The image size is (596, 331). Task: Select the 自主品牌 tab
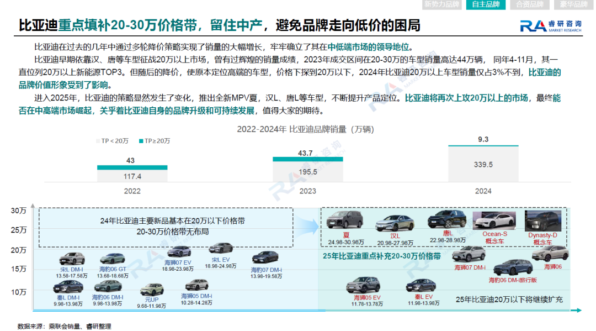click(486, 4)
